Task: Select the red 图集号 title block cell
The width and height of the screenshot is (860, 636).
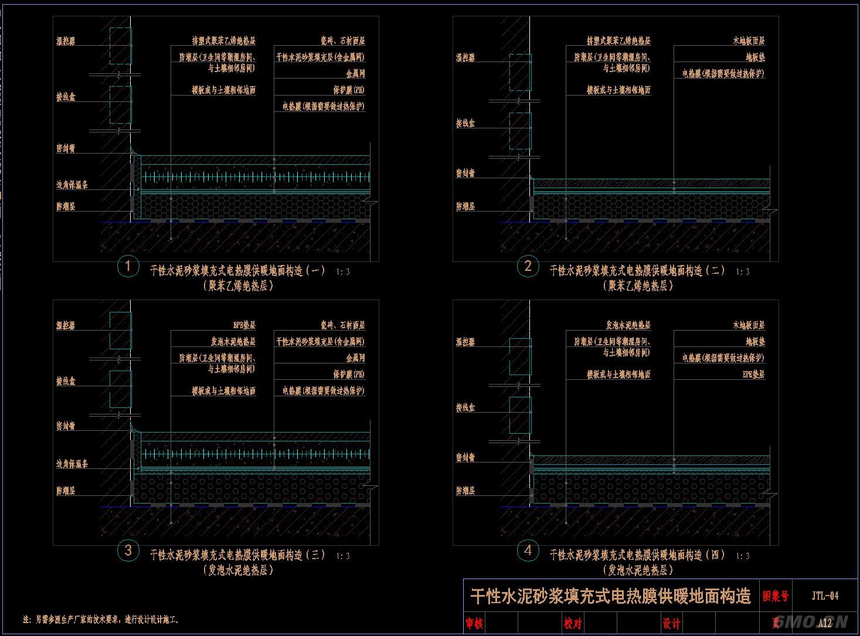Action: click(x=776, y=597)
